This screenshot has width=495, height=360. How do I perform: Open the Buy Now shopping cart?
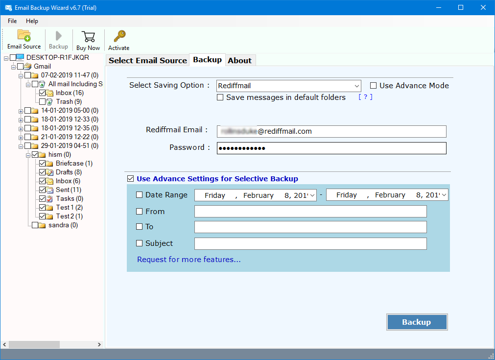click(x=88, y=36)
